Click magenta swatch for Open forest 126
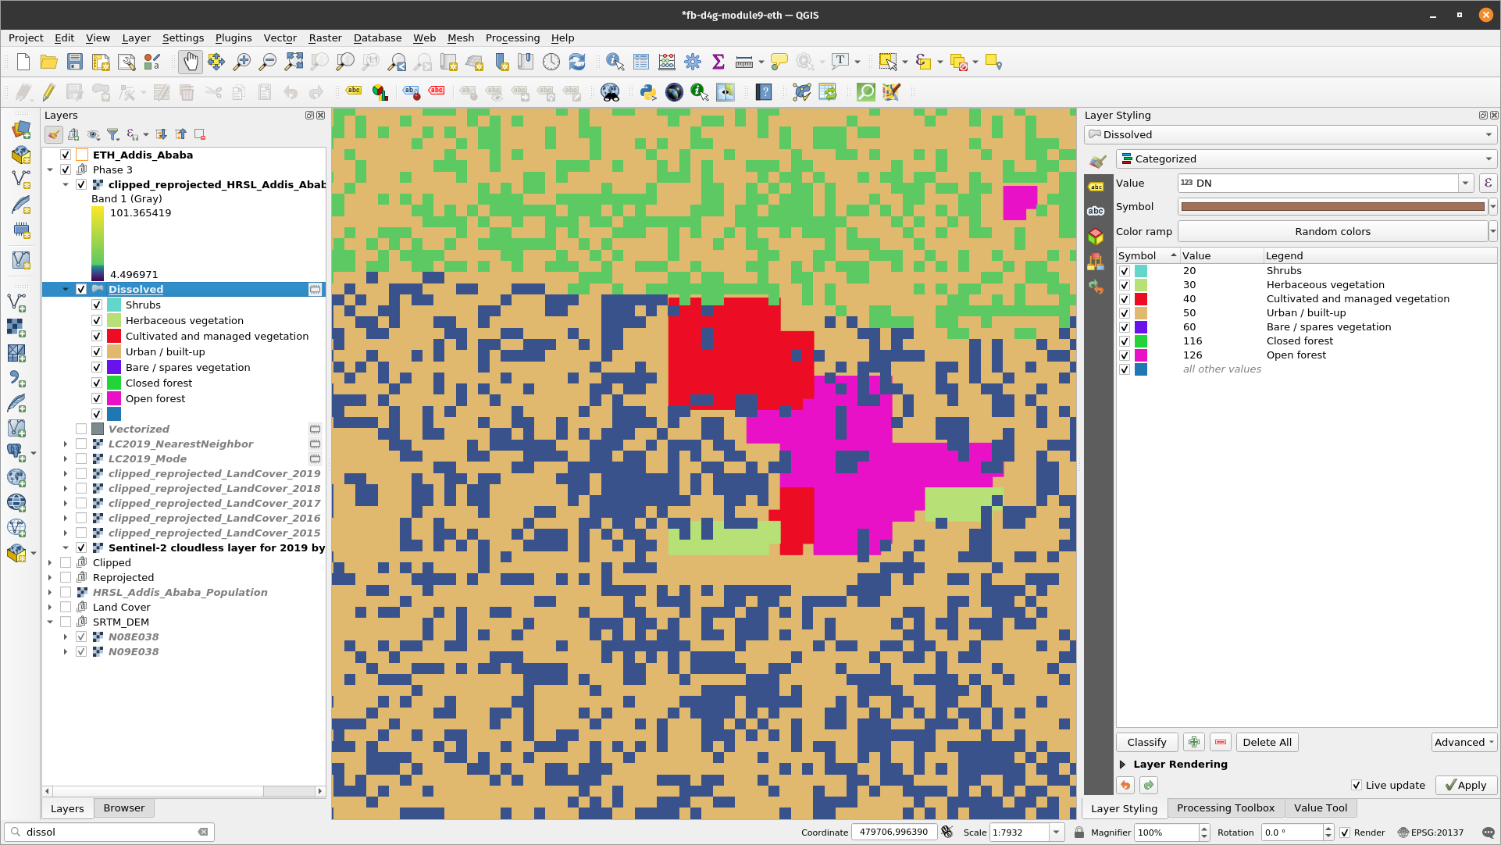 1141,355
